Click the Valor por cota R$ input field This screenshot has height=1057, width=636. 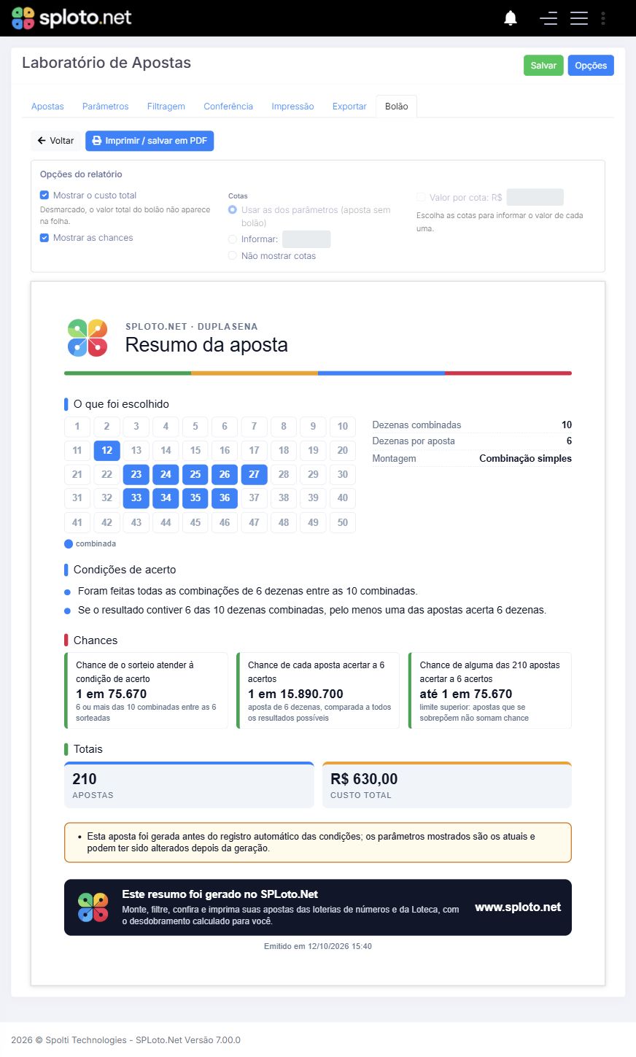pos(535,197)
